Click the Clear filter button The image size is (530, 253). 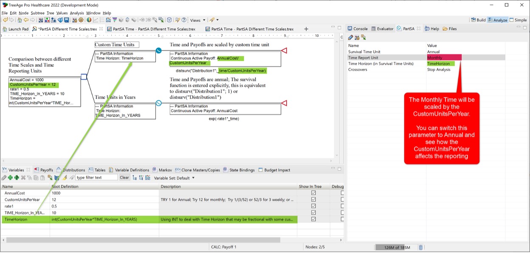tap(124, 178)
